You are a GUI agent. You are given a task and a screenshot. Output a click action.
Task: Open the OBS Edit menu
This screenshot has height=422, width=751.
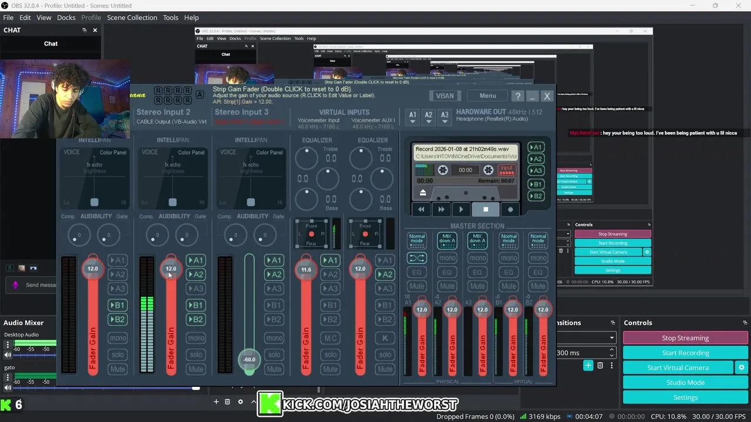click(25, 18)
